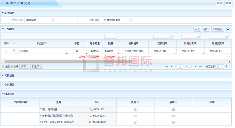The width and height of the screenshot is (235, 128).
Task: Click the 小米电视 product name cell
Action: tap(42, 51)
